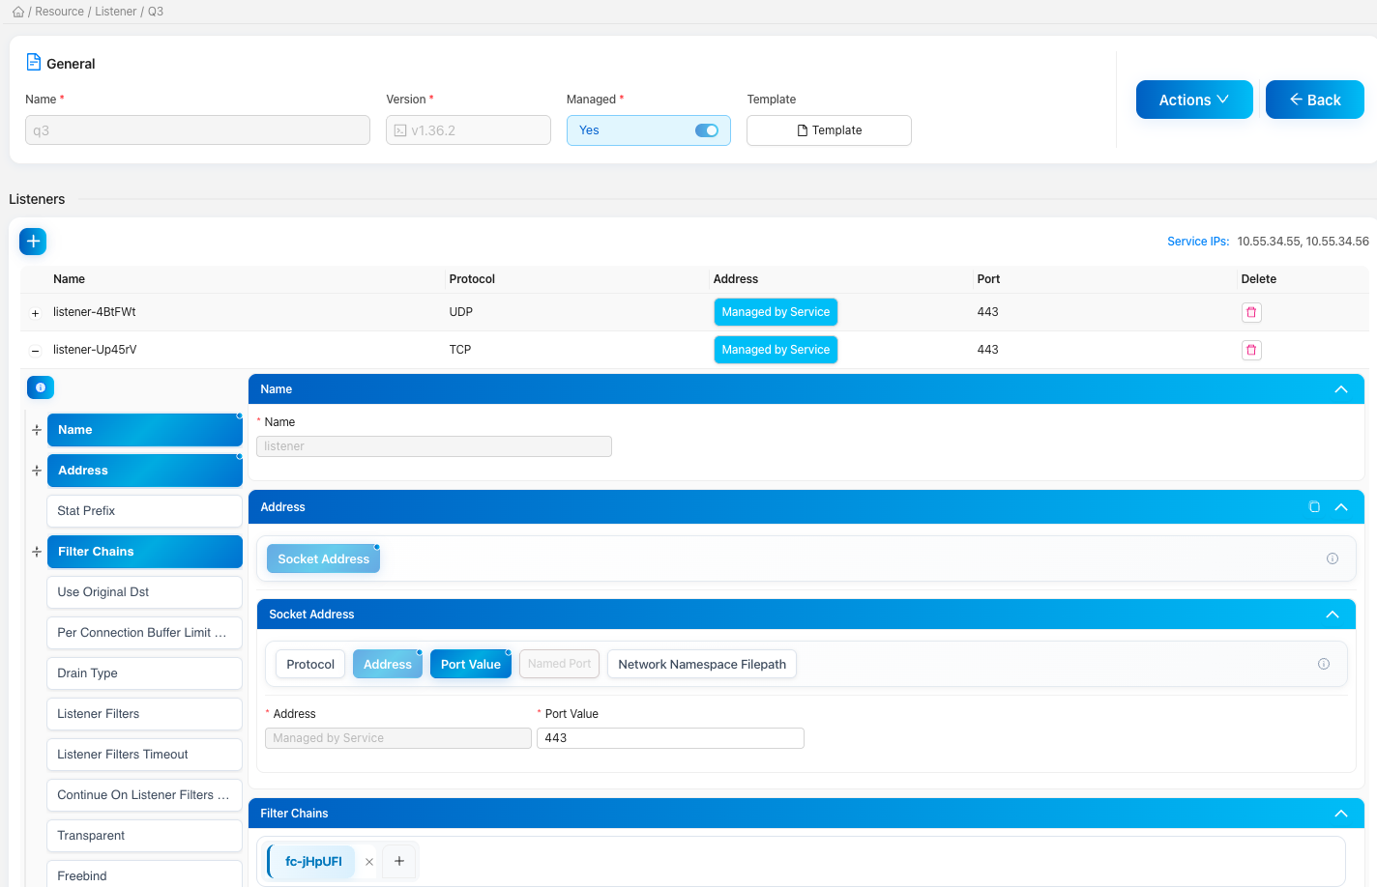The height and width of the screenshot is (887, 1377).
Task: Add a new filter chain tab
Action: point(399,861)
